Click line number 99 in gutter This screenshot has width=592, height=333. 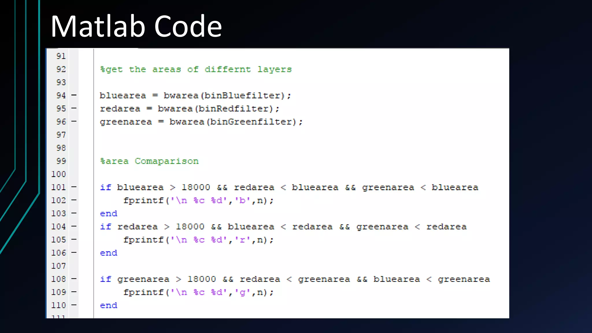click(61, 161)
